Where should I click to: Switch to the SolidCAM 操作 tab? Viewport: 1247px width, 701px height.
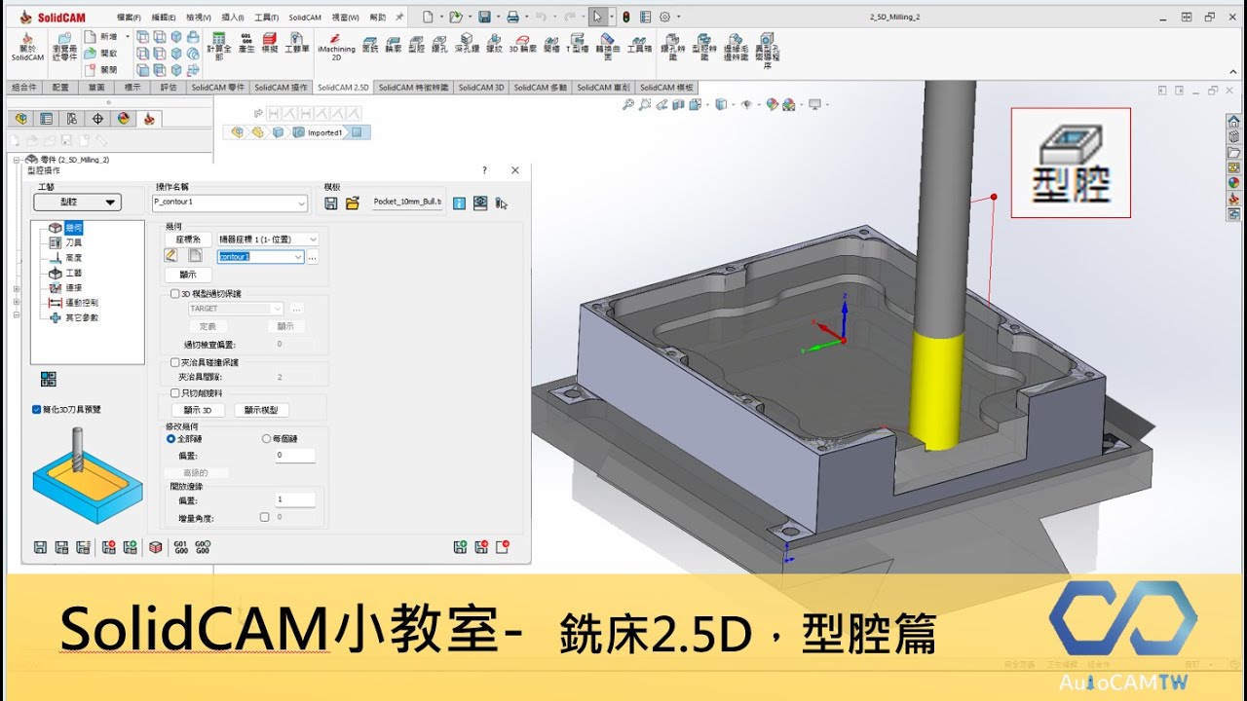(x=282, y=87)
